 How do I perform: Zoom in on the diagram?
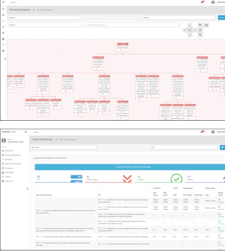point(200,25)
